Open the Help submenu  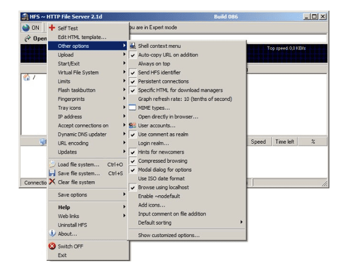87,207
